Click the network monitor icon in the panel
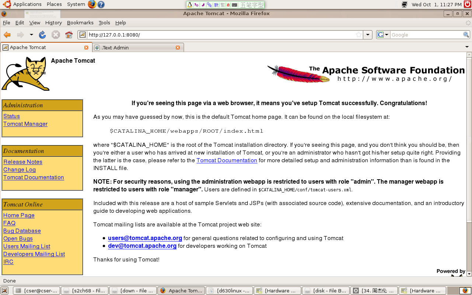The width and height of the screenshot is (472, 295). [405, 4]
